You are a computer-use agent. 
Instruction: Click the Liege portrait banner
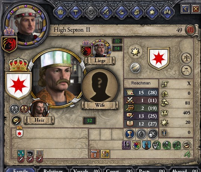pos(100,61)
